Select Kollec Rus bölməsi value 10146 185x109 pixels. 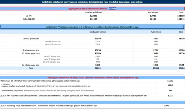coord(153,19)
